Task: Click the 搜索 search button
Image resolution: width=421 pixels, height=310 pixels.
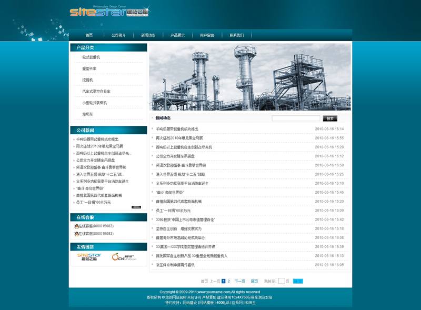Action: tap(330, 118)
